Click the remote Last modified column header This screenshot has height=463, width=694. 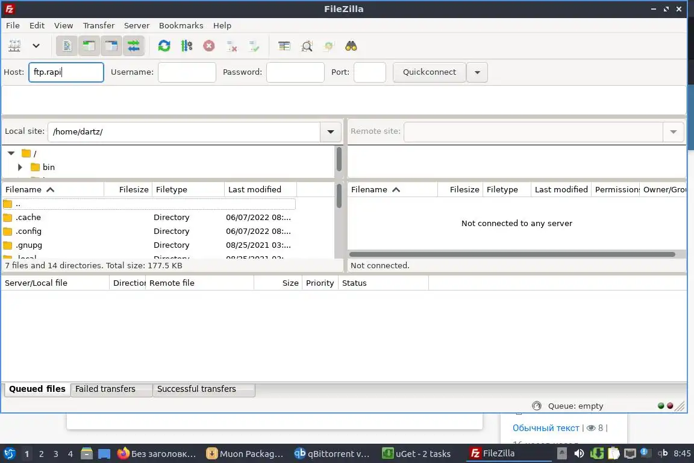[x=561, y=190]
